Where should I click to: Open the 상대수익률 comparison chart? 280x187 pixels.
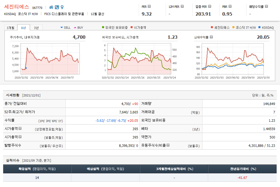click(x=233, y=59)
